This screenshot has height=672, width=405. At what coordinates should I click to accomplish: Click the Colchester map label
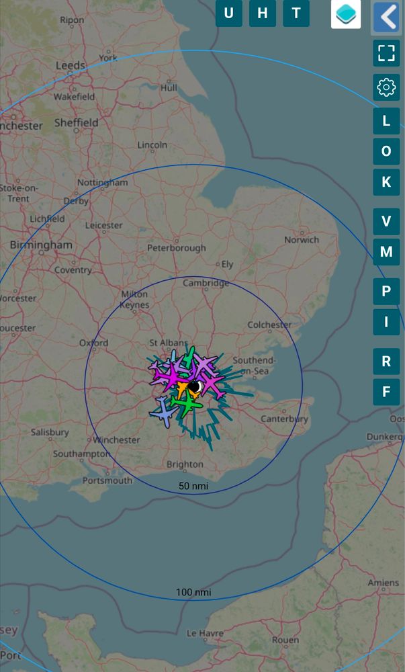(x=269, y=325)
